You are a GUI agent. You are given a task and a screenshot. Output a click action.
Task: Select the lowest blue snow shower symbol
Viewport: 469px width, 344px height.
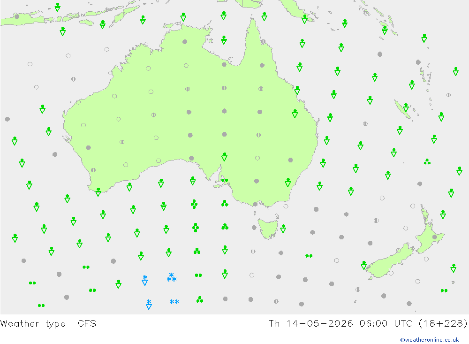click(x=149, y=305)
